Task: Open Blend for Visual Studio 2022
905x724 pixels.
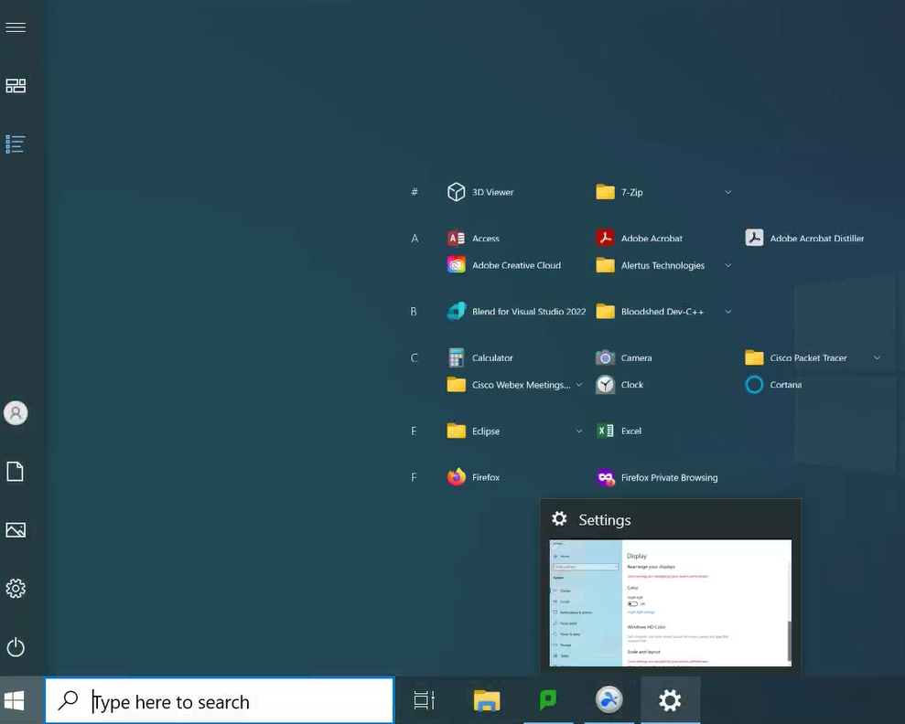Action: tap(529, 311)
